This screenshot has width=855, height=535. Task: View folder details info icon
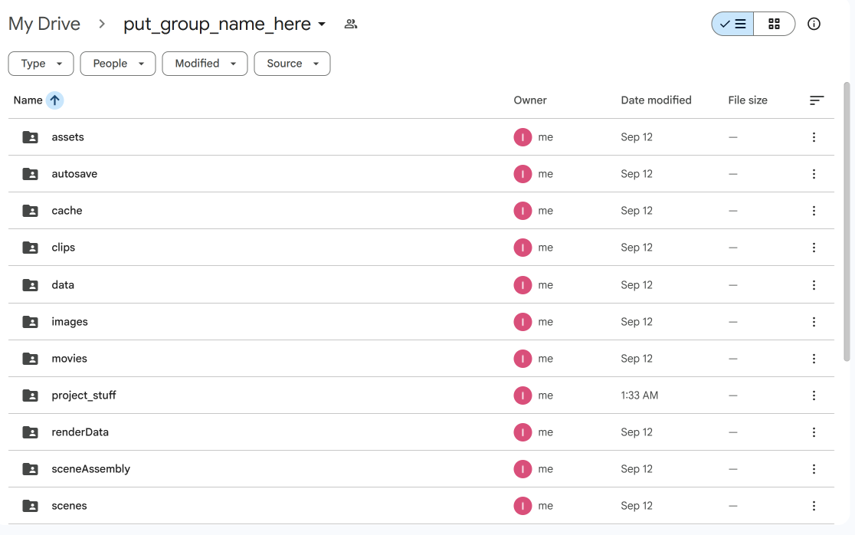point(814,24)
